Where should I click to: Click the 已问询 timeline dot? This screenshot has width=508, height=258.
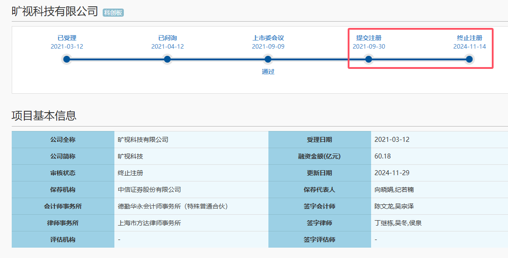click(167, 59)
